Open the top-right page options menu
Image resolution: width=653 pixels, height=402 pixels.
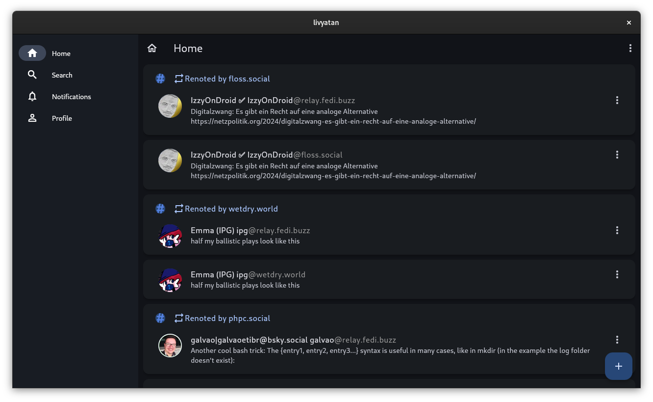(630, 48)
